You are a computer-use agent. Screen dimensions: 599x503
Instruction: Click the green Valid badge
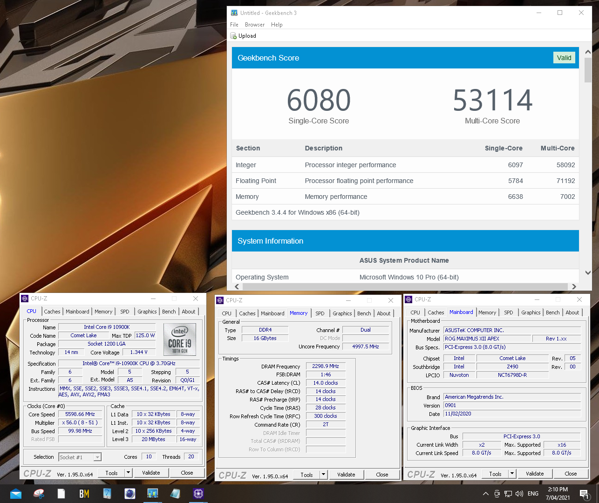click(x=564, y=58)
